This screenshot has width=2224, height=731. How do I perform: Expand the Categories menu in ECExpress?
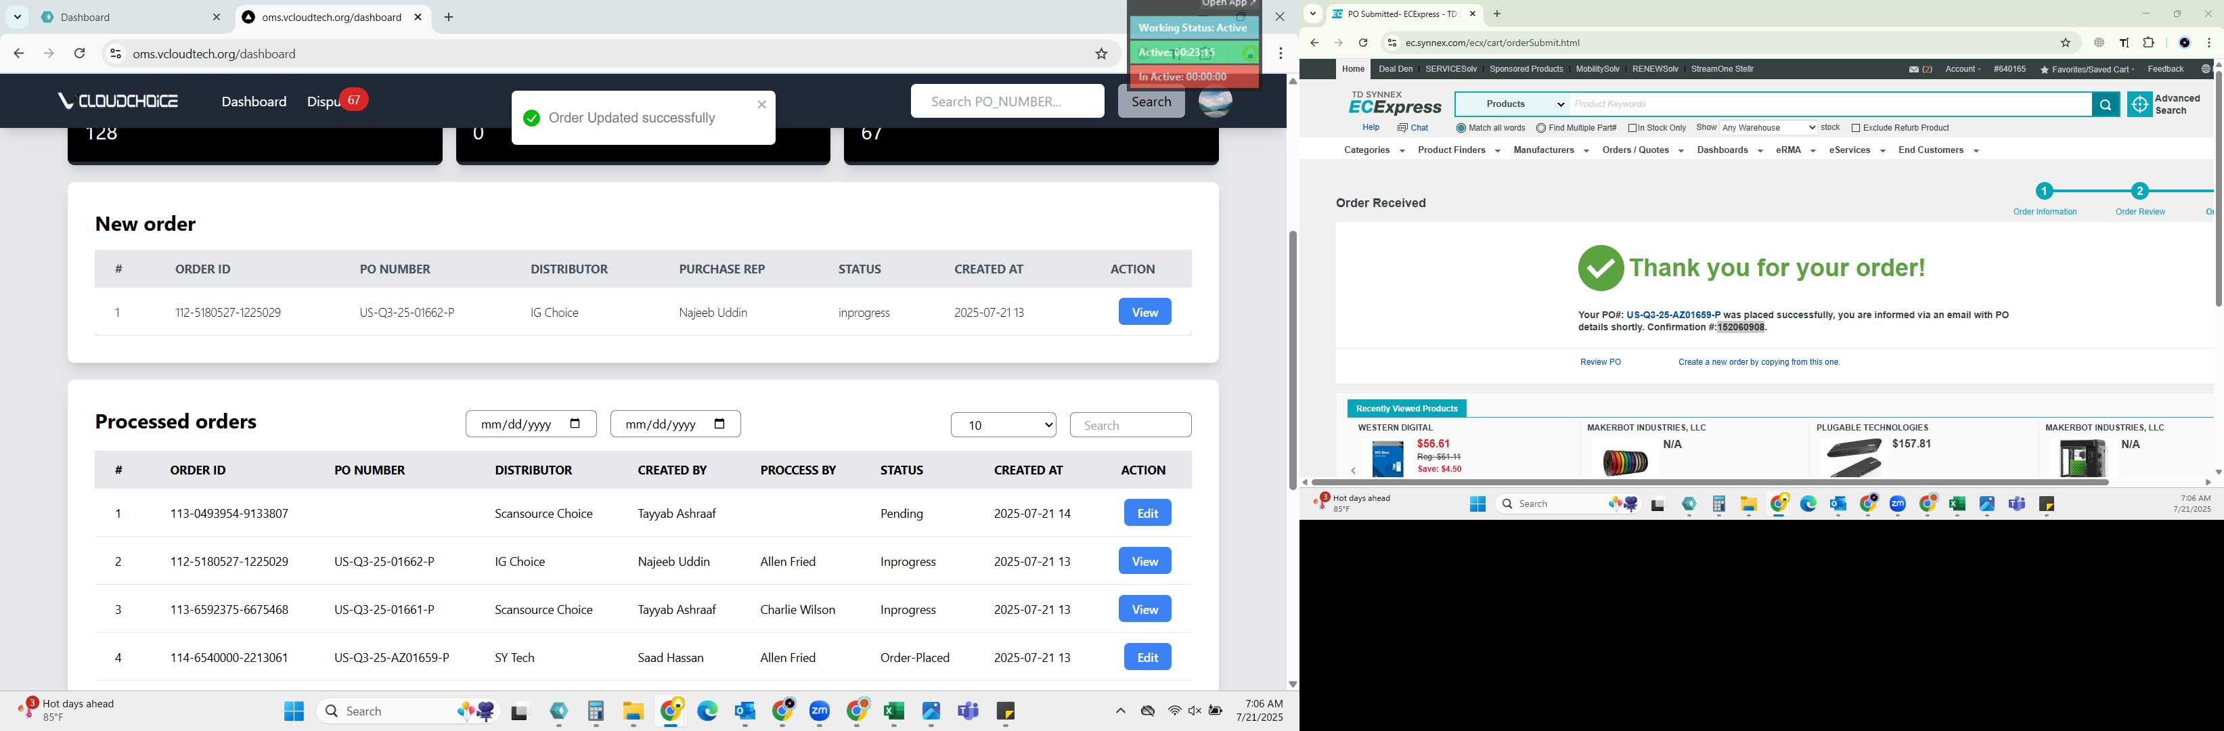[1374, 150]
